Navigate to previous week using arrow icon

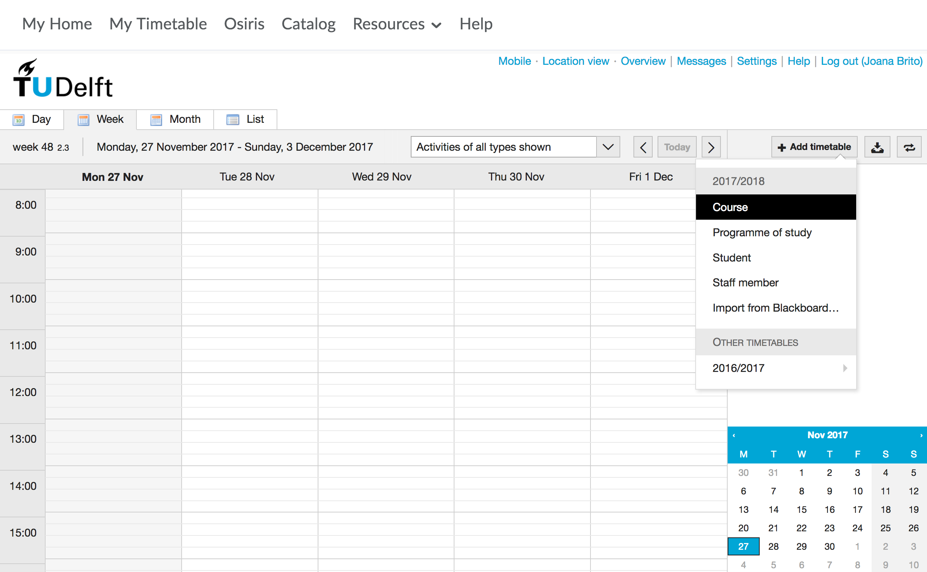[642, 147]
